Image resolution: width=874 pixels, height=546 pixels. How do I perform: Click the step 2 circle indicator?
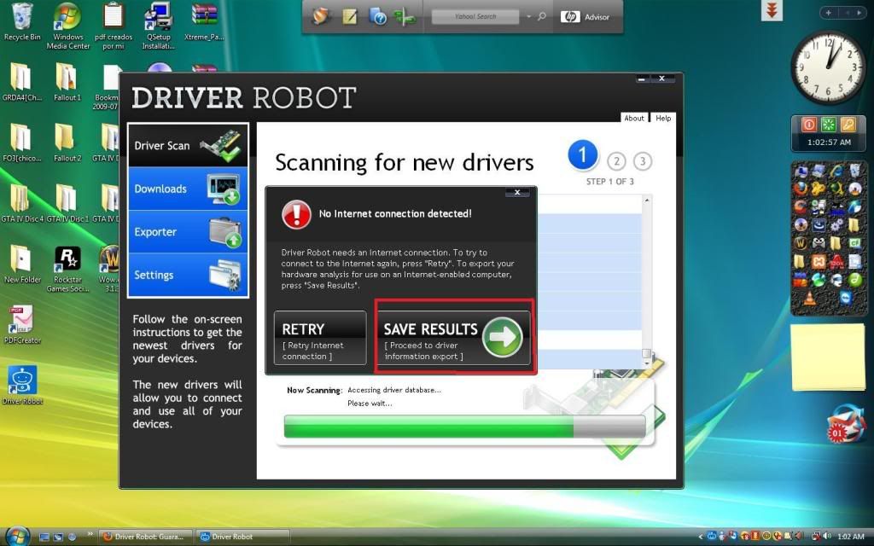tap(616, 161)
